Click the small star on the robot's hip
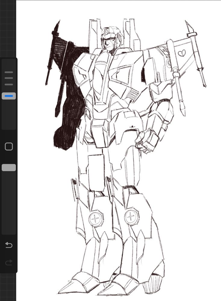The image size is (221, 301). [132, 127]
